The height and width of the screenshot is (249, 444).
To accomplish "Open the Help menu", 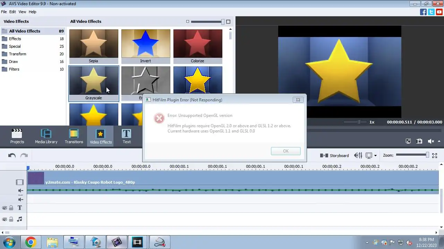I will point(32,12).
